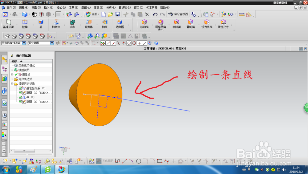308x174 pixels.
Task: Toggle checkbox for 草图 (1) SKETCH
Action: (20, 93)
